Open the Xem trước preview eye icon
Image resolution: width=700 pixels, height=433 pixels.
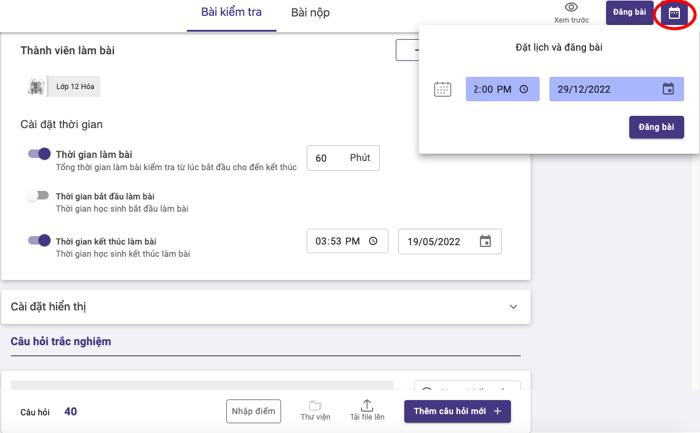(x=571, y=9)
